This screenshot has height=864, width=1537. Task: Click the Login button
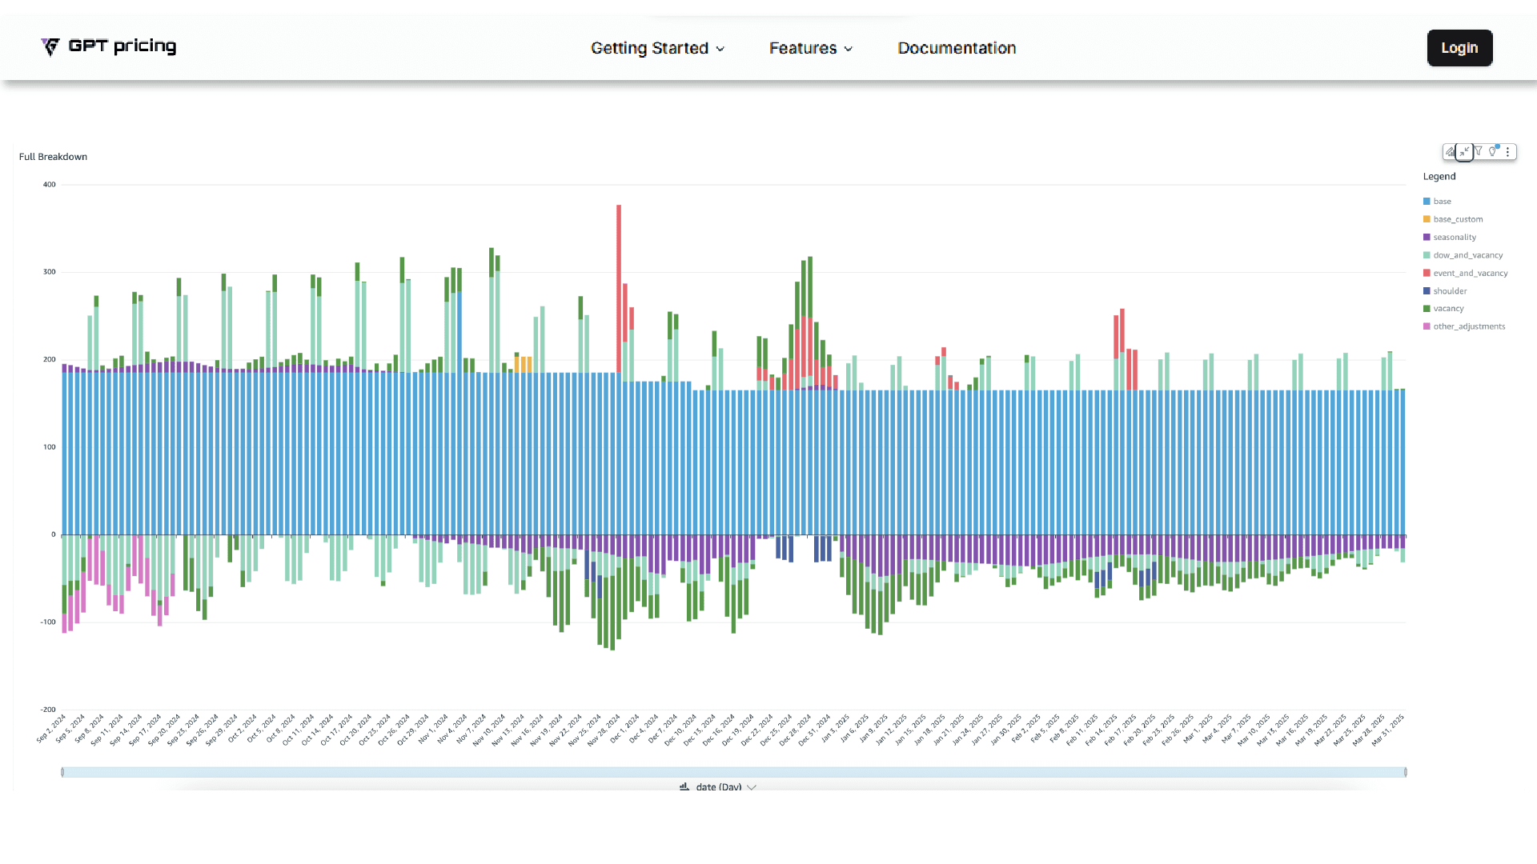click(x=1459, y=48)
